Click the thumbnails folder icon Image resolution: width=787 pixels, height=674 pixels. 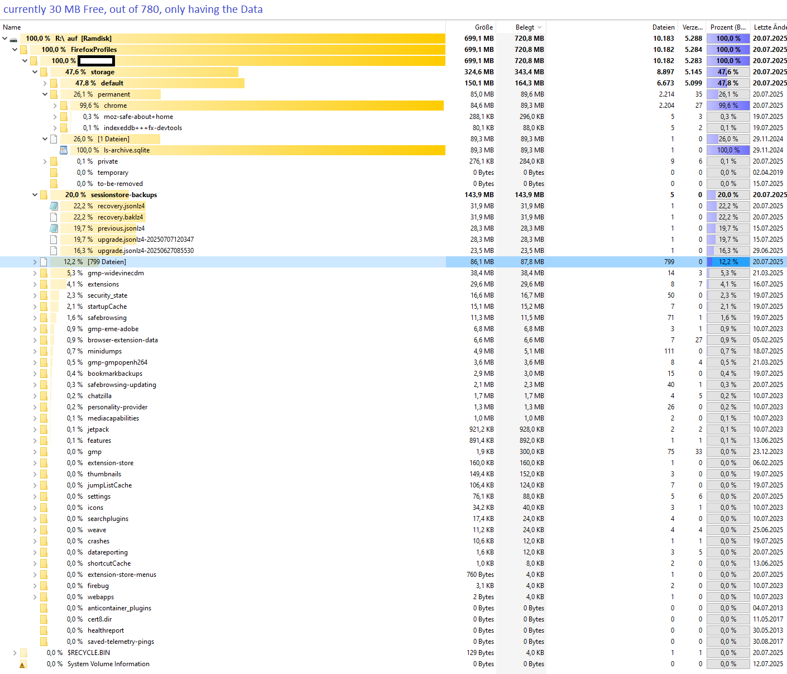44,474
